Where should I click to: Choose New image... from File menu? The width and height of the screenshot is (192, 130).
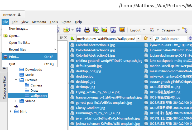(x=30, y=29)
